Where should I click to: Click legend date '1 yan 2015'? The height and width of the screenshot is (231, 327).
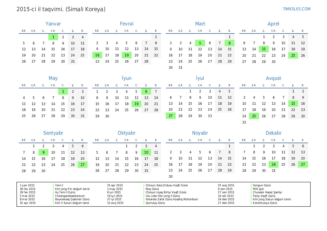[x=27, y=185]
